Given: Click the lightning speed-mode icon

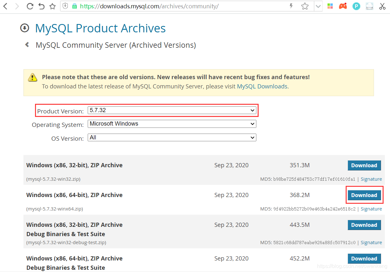Looking at the screenshot, I should [291, 6].
